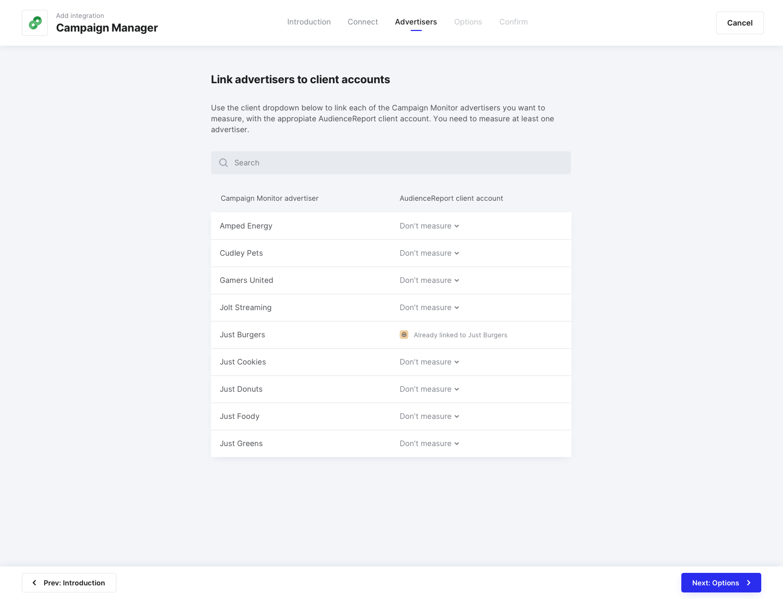Open Cudley Pets client dropdown

(430, 253)
